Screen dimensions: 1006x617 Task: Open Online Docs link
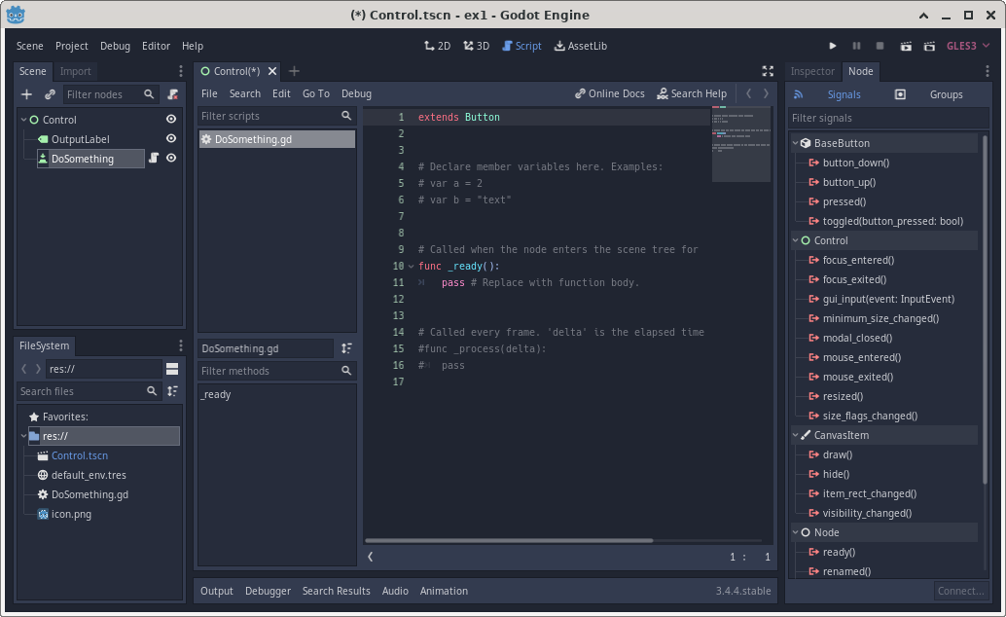[x=609, y=93]
